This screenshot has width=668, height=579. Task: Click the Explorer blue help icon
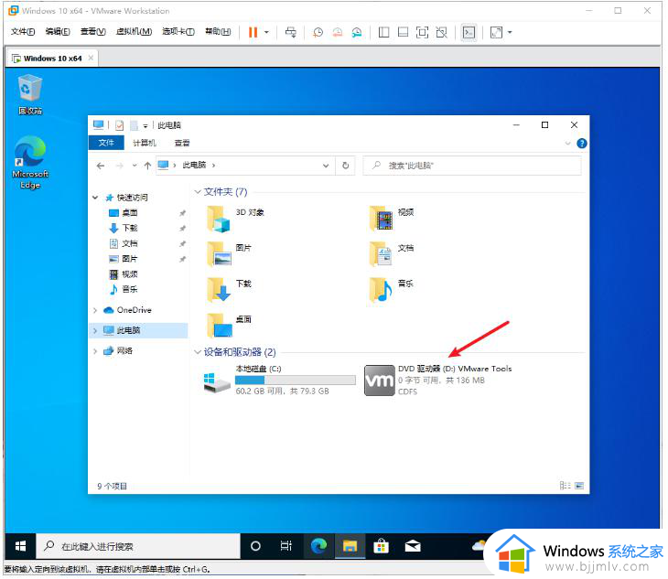581,144
